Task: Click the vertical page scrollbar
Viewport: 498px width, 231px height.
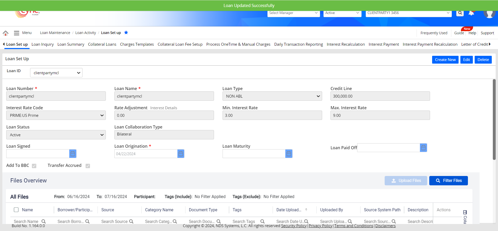Action: coord(494,119)
